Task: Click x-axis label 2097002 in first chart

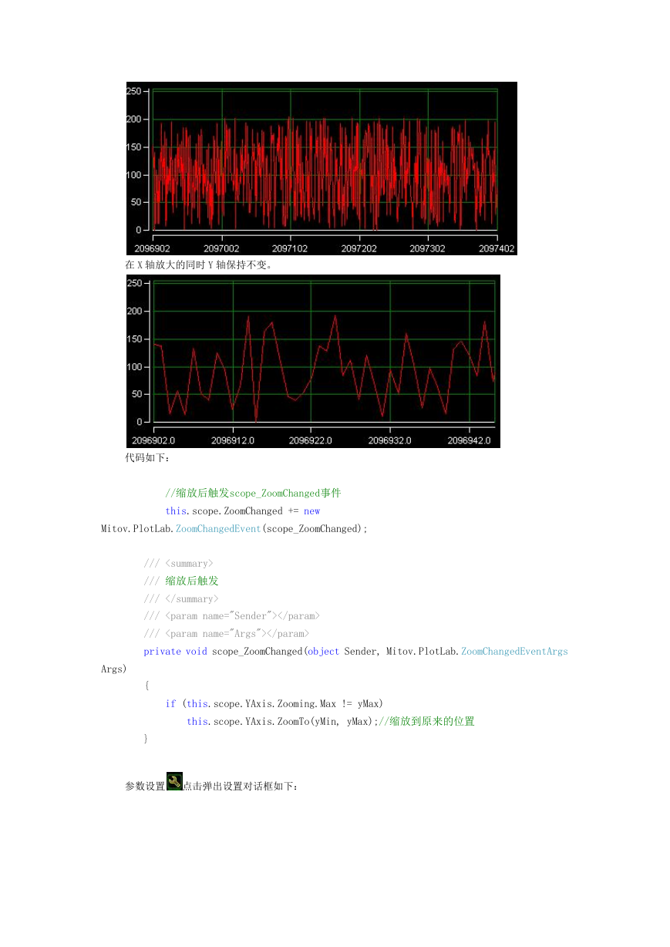Action: (221, 248)
